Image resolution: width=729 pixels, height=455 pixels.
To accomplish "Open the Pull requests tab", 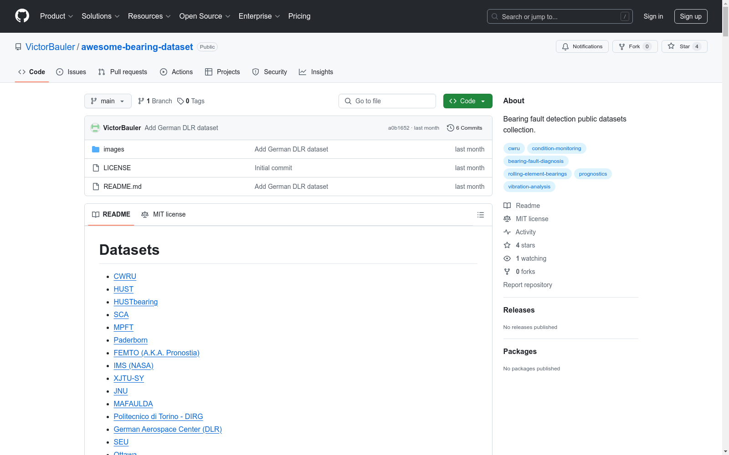I will click(123, 72).
